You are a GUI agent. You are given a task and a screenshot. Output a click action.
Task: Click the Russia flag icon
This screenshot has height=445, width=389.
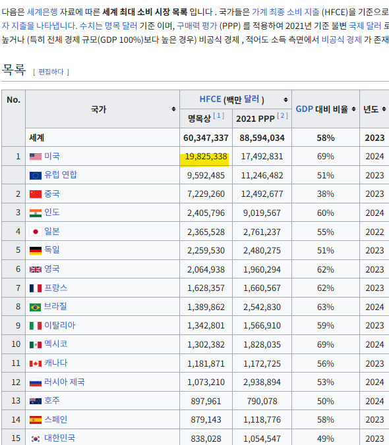(36, 382)
